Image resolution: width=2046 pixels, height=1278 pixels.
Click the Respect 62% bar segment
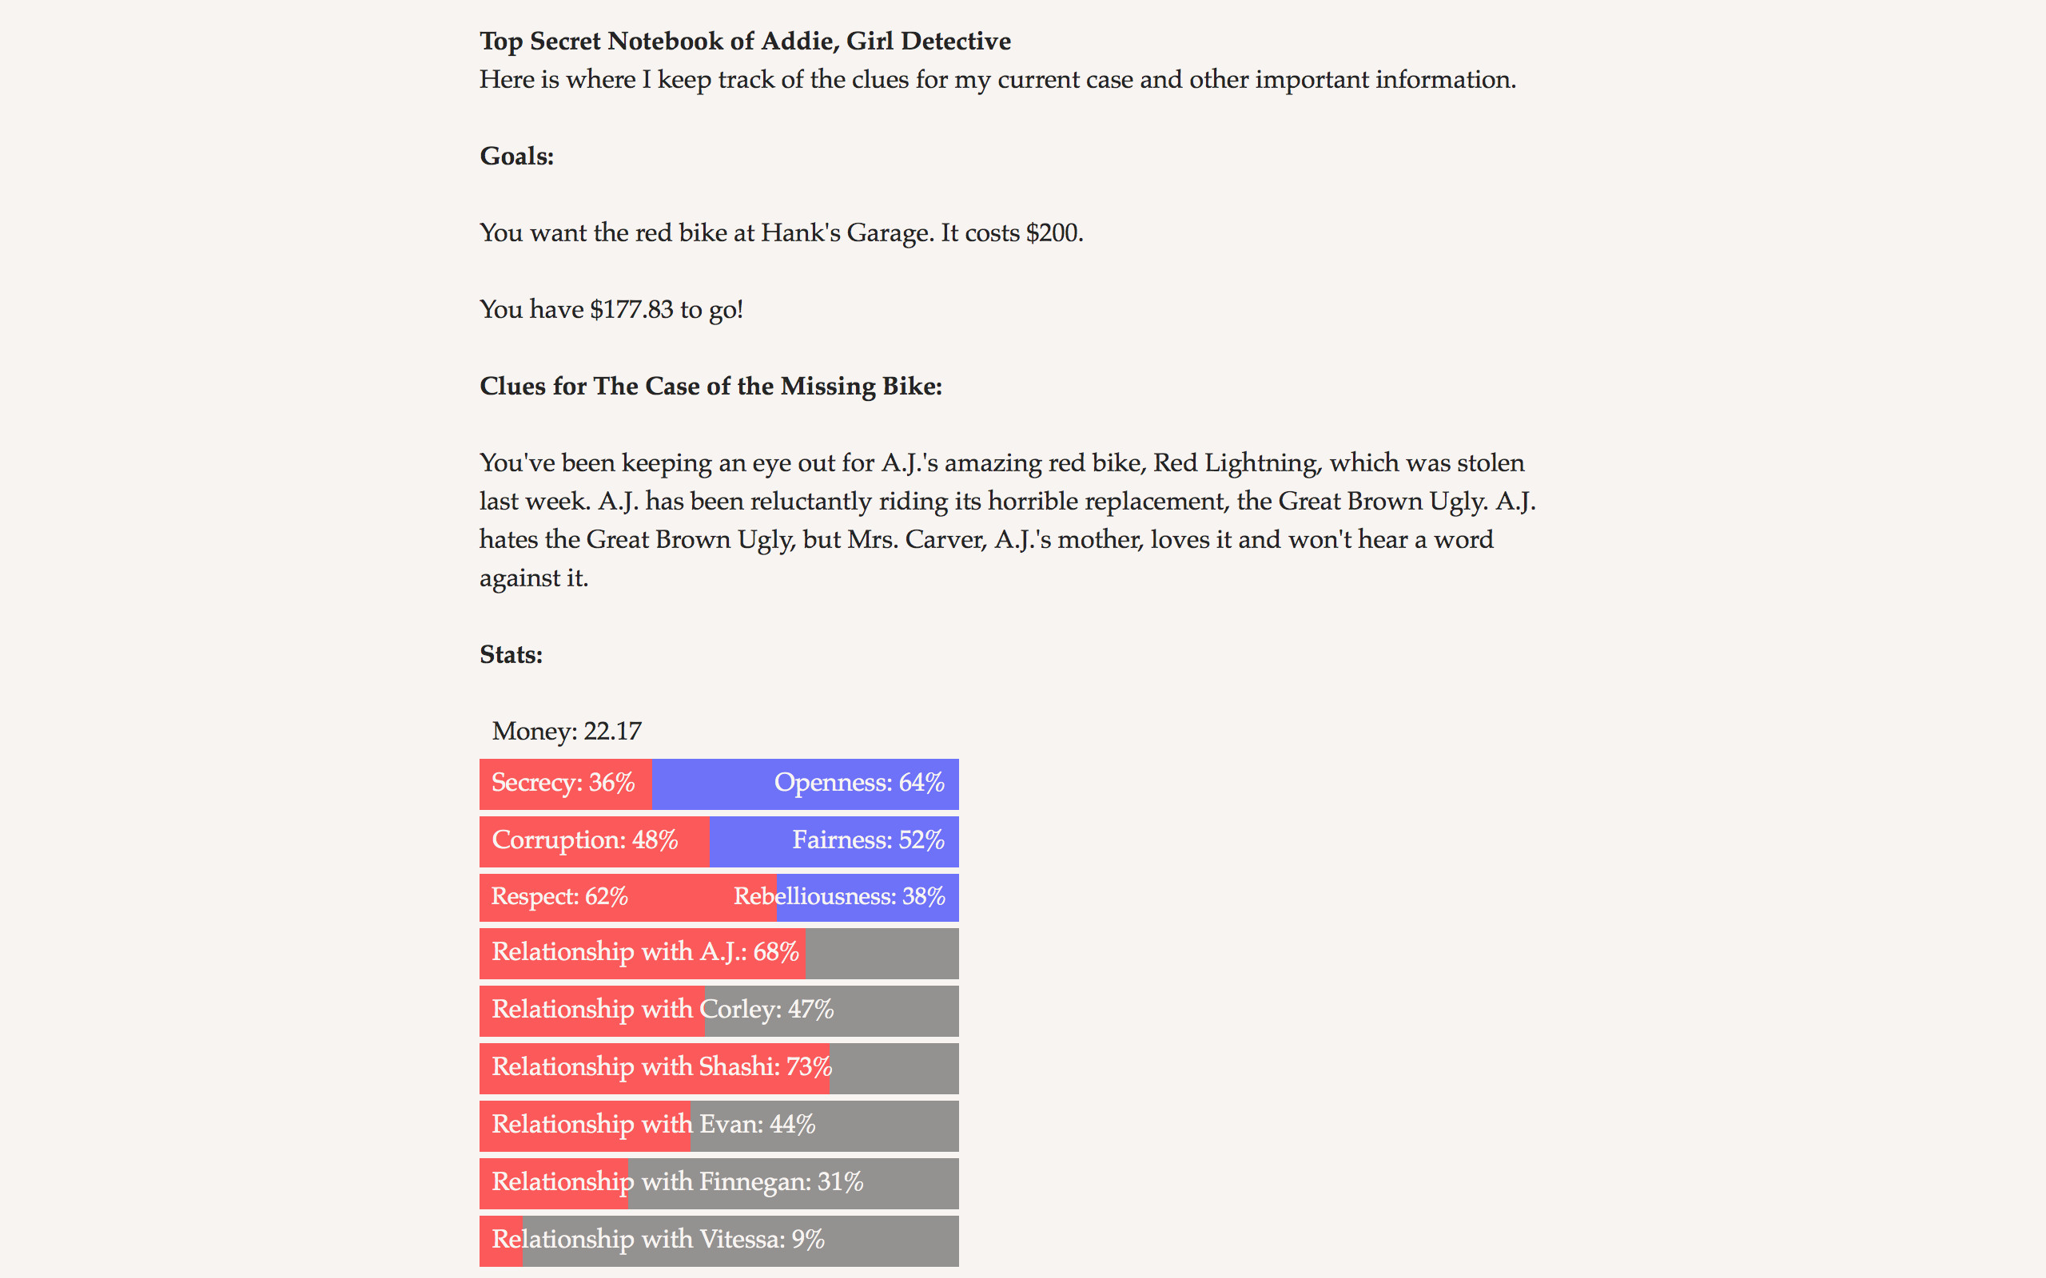click(x=627, y=897)
